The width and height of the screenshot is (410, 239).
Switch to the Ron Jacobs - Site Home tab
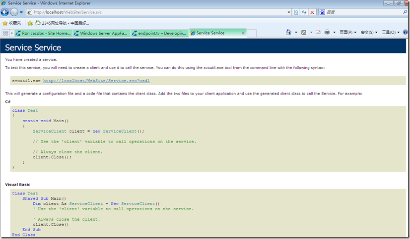tap(44, 33)
